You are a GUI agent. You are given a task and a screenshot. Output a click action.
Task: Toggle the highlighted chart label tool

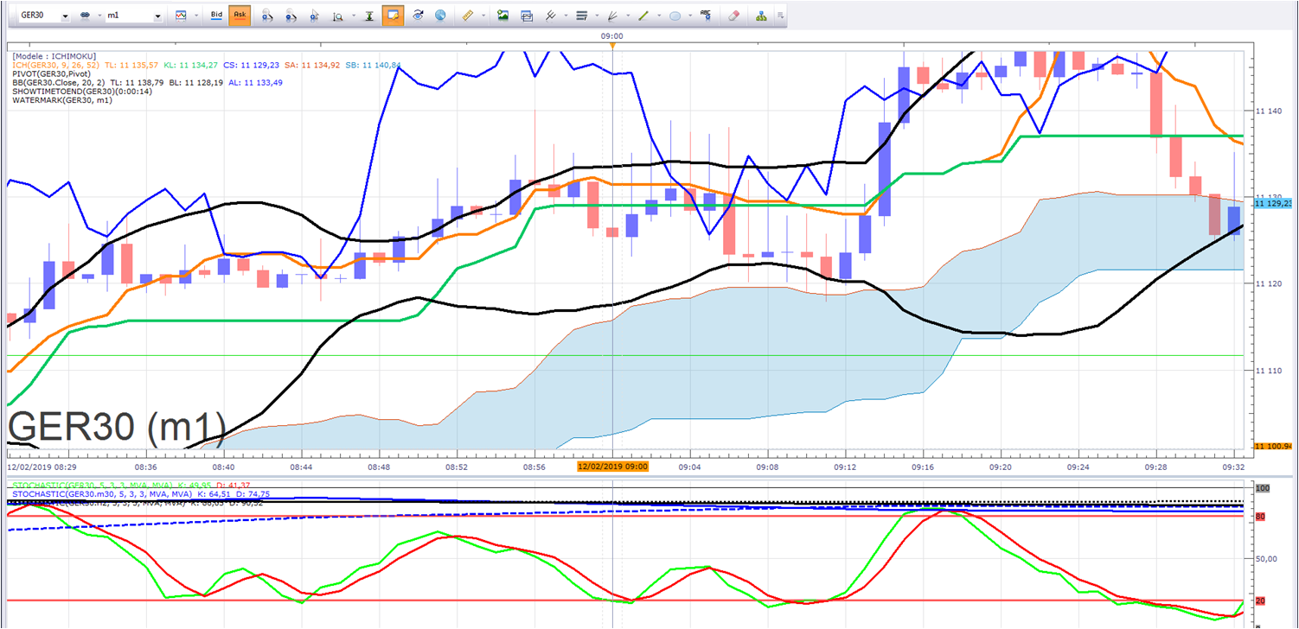pyautogui.click(x=393, y=16)
